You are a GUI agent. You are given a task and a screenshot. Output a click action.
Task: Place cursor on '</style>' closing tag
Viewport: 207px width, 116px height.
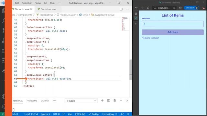click(28, 86)
